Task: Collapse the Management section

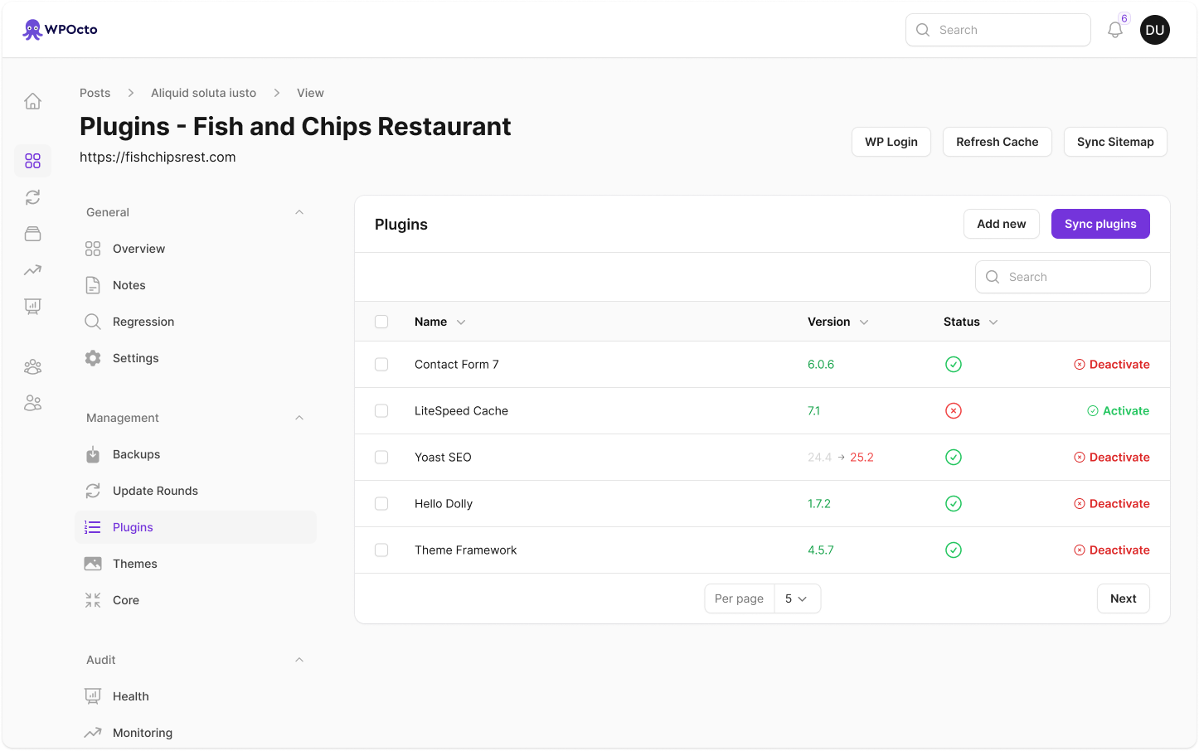Action: tap(299, 418)
